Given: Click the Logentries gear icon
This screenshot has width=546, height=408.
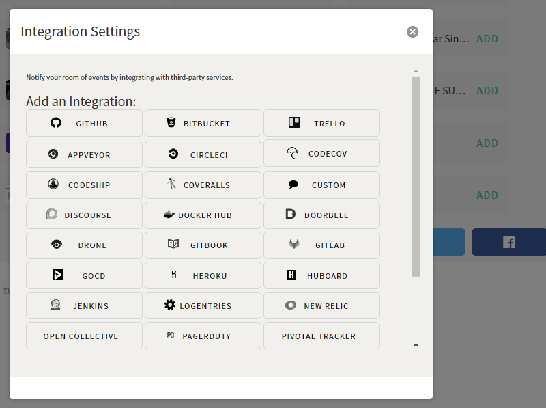Looking at the screenshot, I should [x=170, y=305].
